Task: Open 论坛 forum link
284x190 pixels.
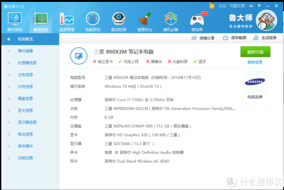Action: click(222, 6)
